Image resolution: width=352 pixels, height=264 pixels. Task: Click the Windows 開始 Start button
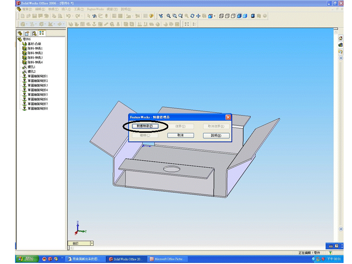[27, 259]
